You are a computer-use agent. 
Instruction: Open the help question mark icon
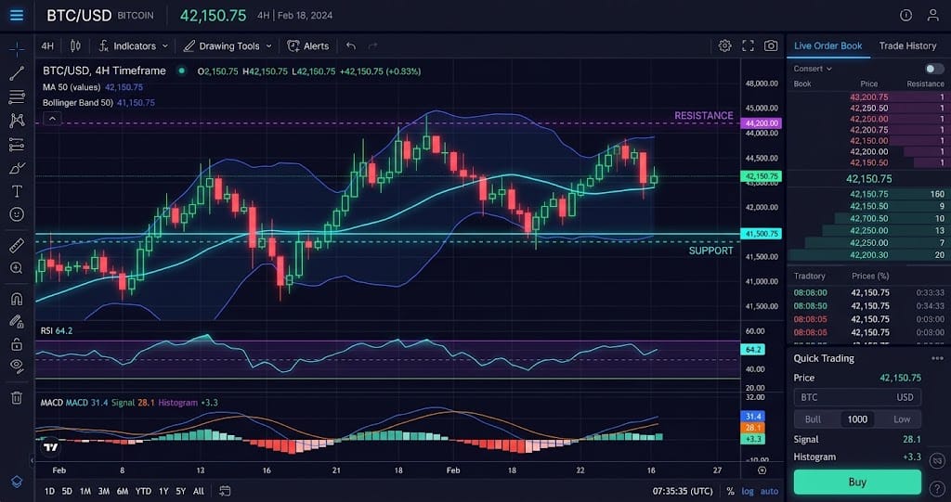(x=936, y=487)
